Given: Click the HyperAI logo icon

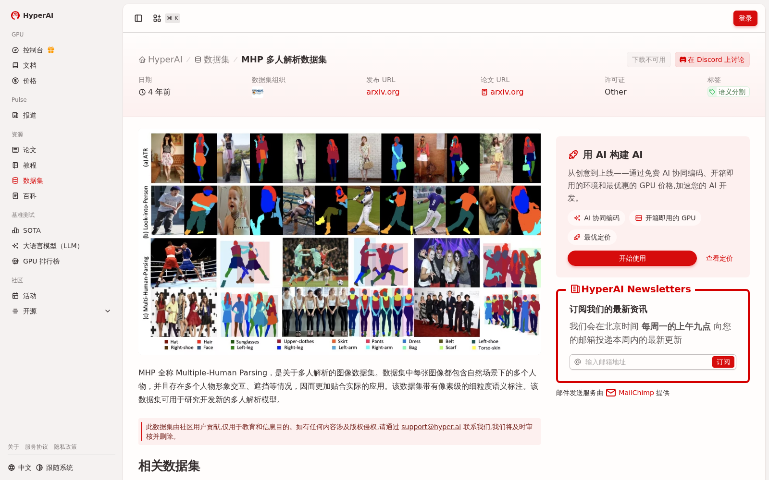Looking at the screenshot, I should tap(15, 15).
